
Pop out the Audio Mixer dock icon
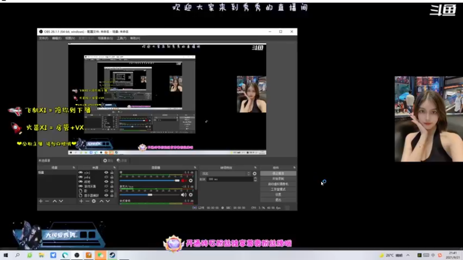(195, 168)
